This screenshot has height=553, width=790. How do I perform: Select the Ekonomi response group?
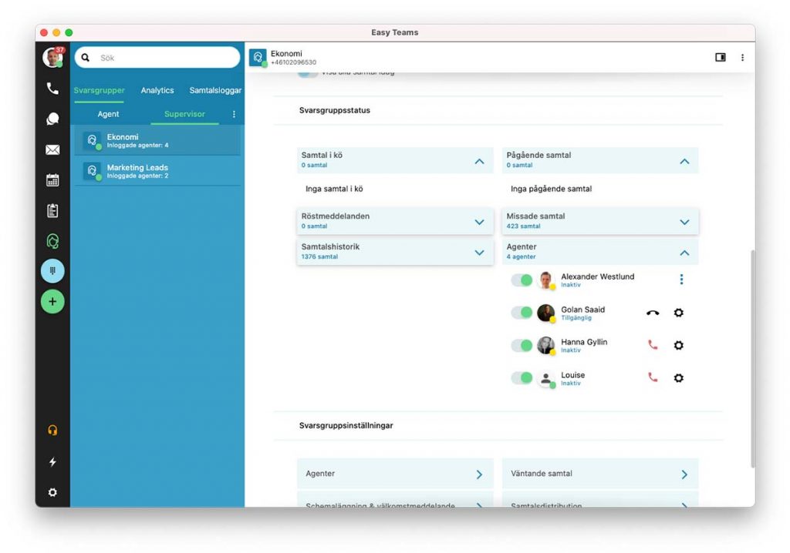tap(157, 140)
